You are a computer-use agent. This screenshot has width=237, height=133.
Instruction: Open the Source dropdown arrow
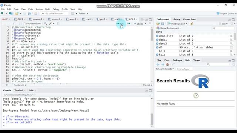pos(146,24)
